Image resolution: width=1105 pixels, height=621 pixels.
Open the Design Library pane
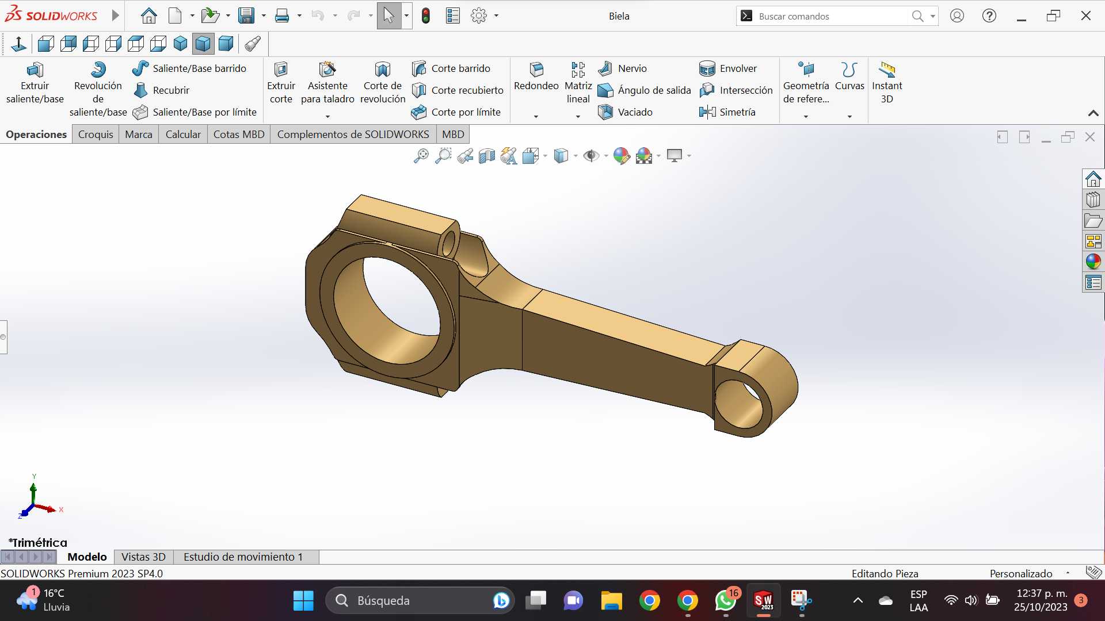[x=1093, y=200]
